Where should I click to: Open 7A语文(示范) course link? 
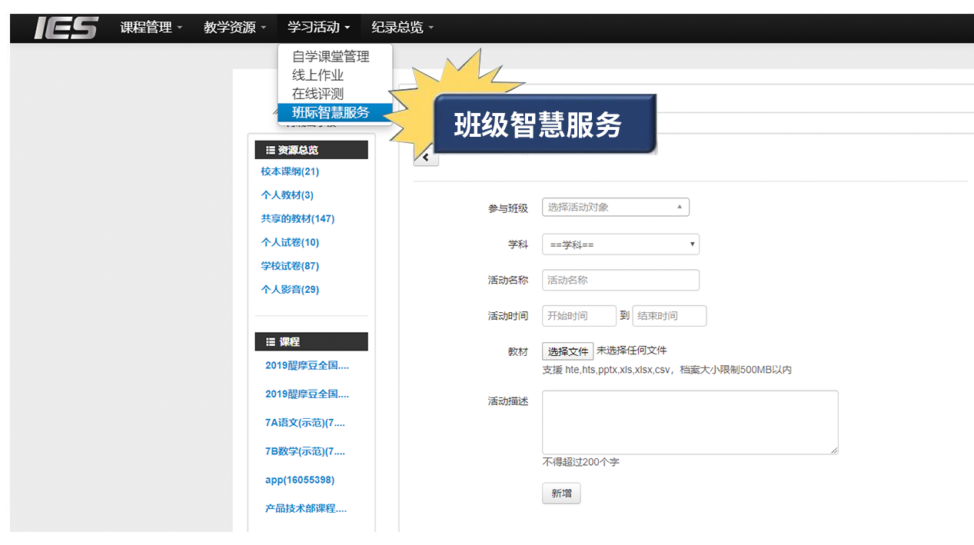[x=305, y=423]
